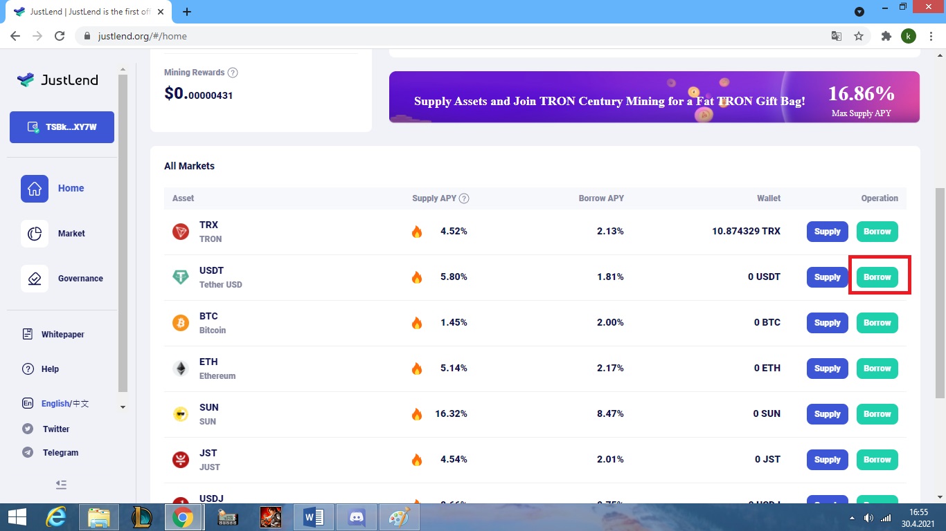Screen dimensions: 946x531
Task: Click the SUN coin icon
Action: coord(181,414)
